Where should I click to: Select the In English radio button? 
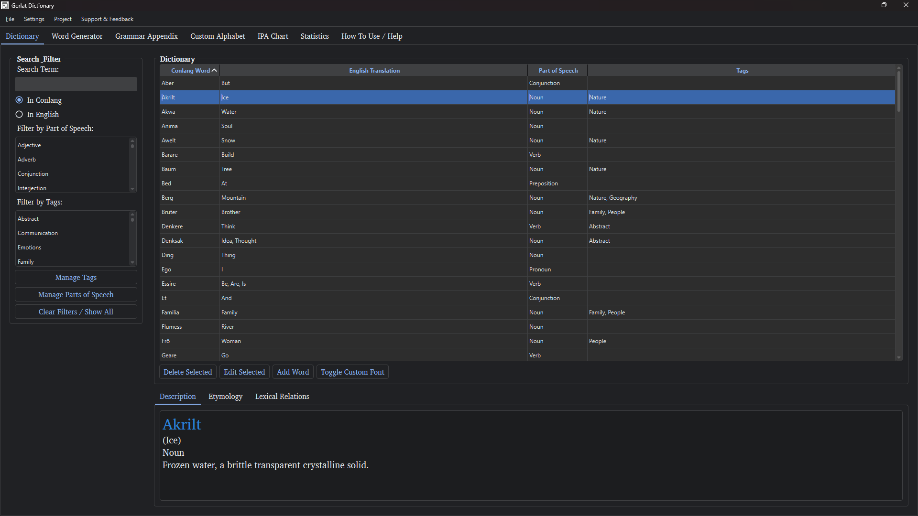[19, 114]
